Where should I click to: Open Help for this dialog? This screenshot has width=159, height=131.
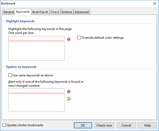147,125
